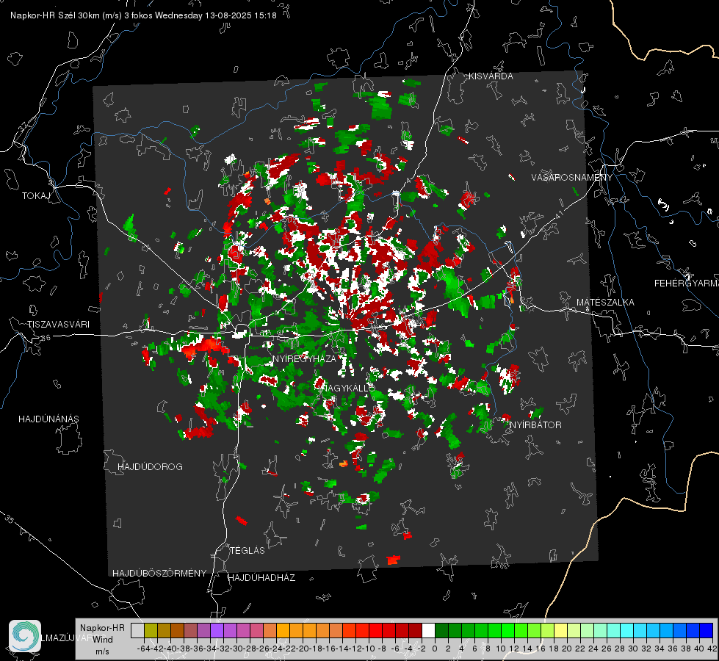This screenshot has height=661, width=719.
Task: Pick the deep blue swatch between 40 and 42
Action: pos(707,630)
